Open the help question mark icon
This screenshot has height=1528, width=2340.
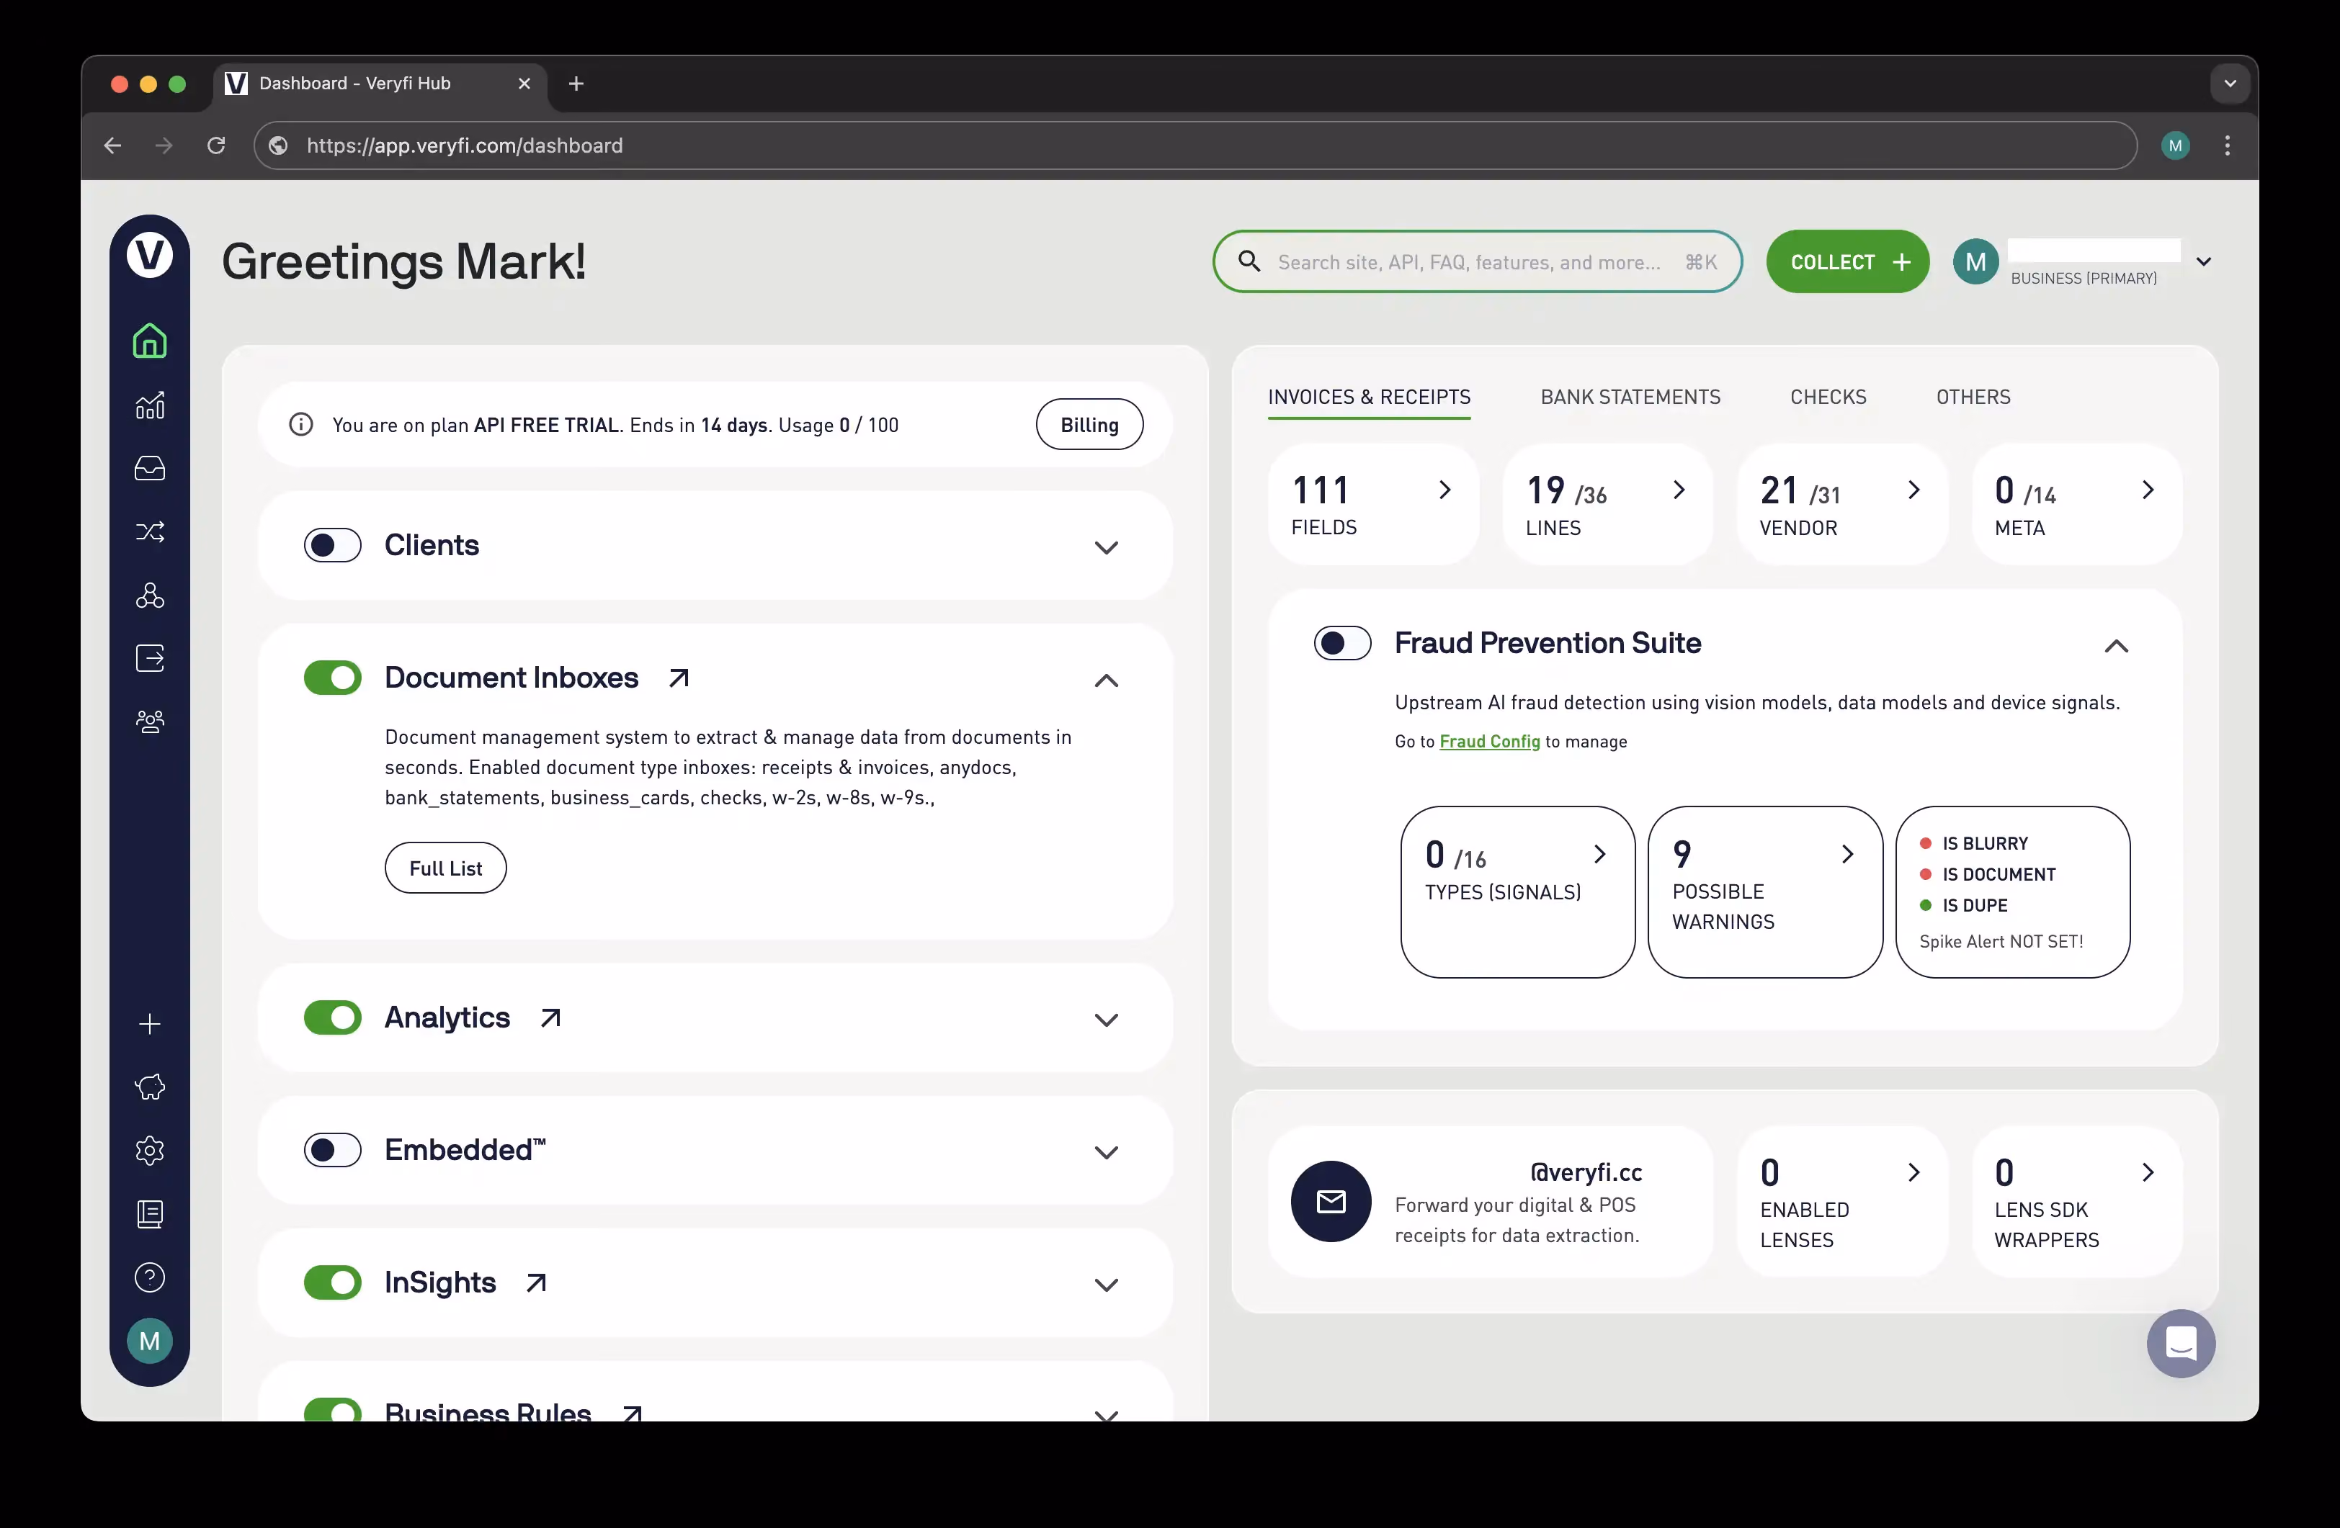[149, 1277]
